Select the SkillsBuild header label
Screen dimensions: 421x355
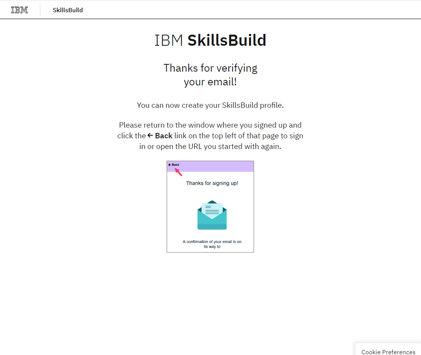67,10
